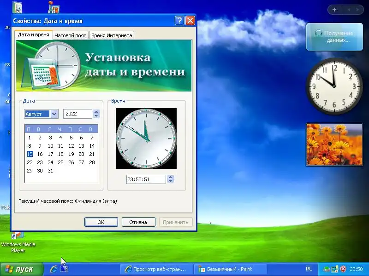Confirm the dialog with the ОК button
This screenshot has width=369, height=276.
tap(101, 222)
